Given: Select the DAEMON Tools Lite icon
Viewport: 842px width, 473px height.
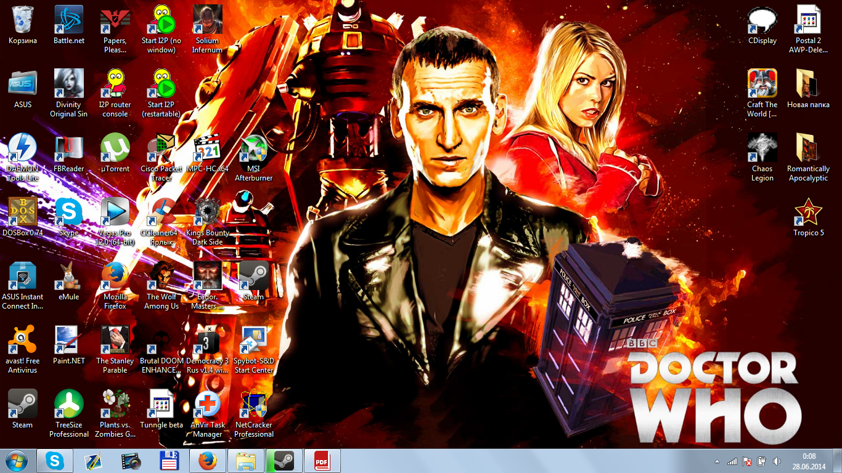Looking at the screenshot, I should click(x=23, y=158).
